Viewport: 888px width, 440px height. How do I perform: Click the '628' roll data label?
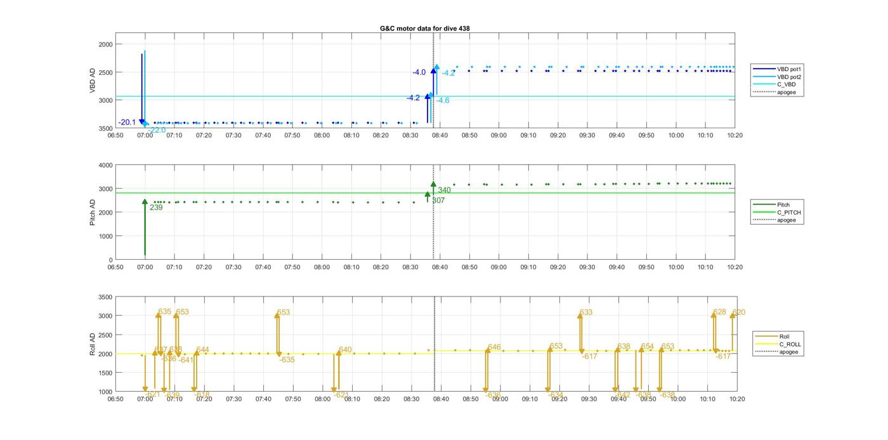720,312
